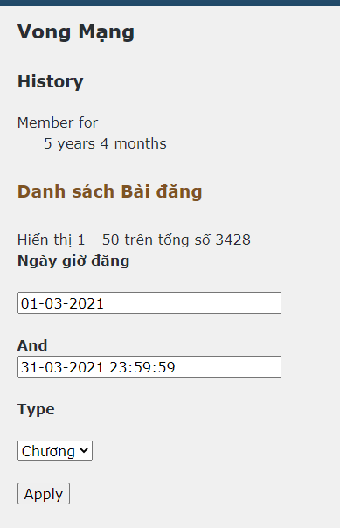Click the 31-03-2021 date in end field
Viewport: 340px width, 528px height.
tap(62, 367)
